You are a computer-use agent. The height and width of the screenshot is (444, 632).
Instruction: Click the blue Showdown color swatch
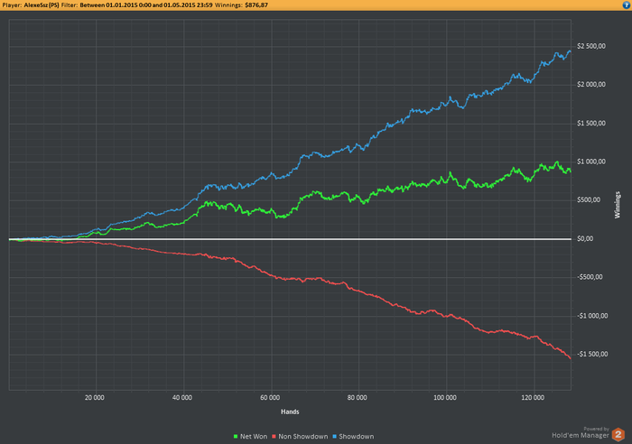pyautogui.click(x=334, y=437)
